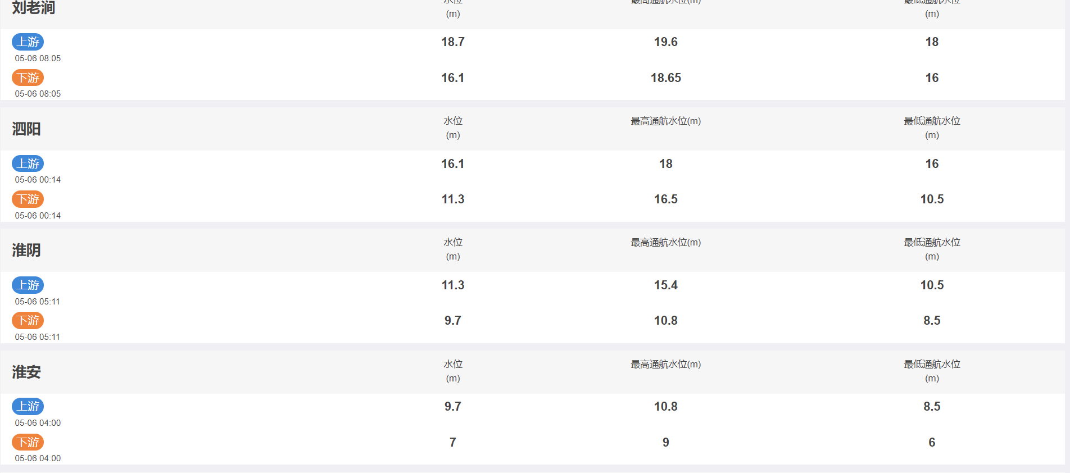Click 泗阳 downstream 下游 badge

[x=28, y=199]
